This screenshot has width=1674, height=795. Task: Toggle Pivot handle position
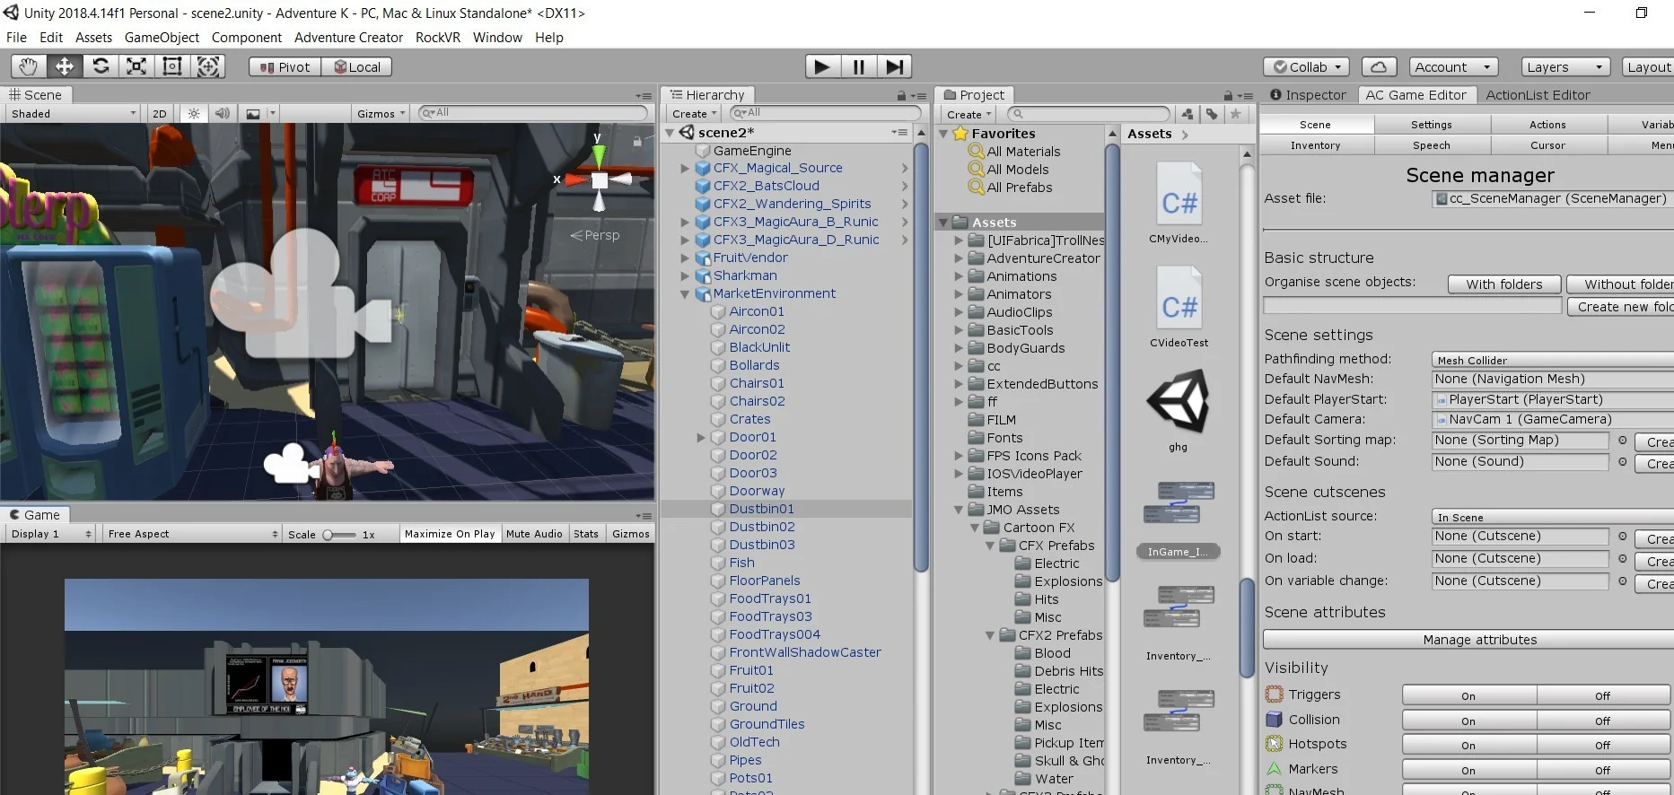[285, 67]
